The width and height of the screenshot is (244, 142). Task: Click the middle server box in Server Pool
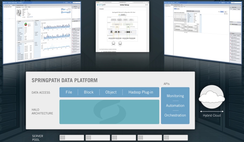[124, 138]
